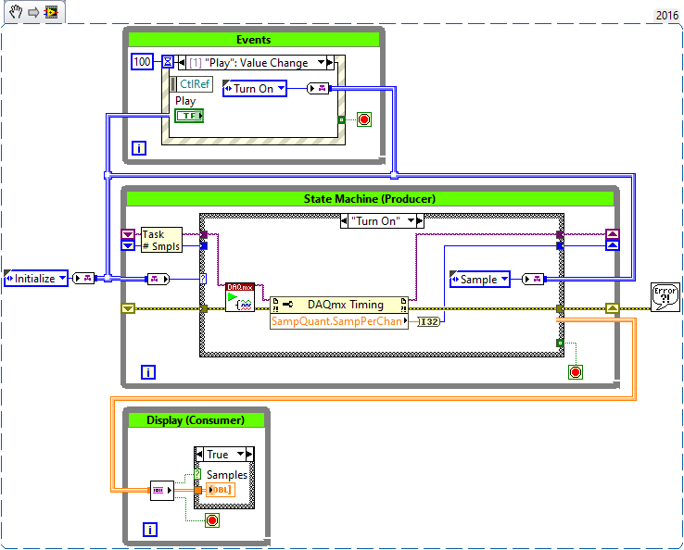Click the error shift register on right
The height and width of the screenshot is (550, 684).
613,308
